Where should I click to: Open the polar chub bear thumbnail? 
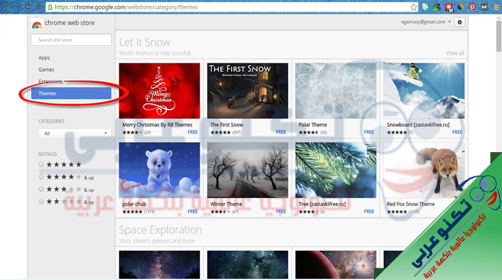[160, 170]
